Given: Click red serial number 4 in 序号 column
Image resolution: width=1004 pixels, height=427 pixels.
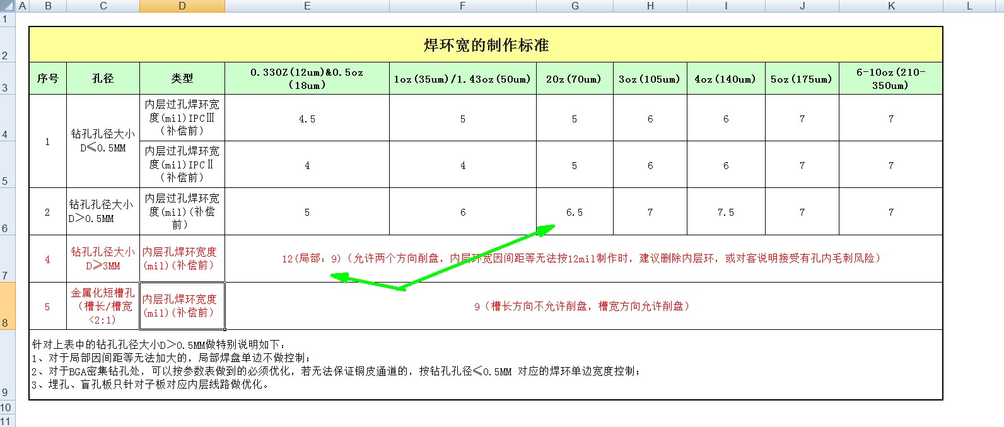Looking at the screenshot, I should [x=48, y=259].
